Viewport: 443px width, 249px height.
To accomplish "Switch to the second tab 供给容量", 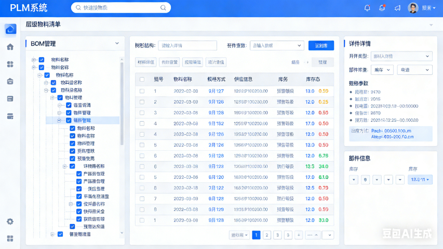I will [169, 62].
